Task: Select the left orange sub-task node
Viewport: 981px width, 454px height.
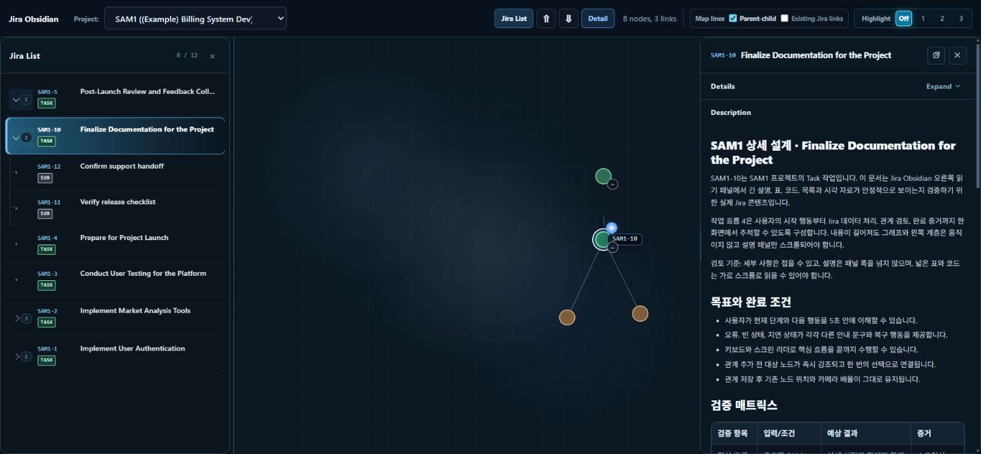Action: point(567,317)
